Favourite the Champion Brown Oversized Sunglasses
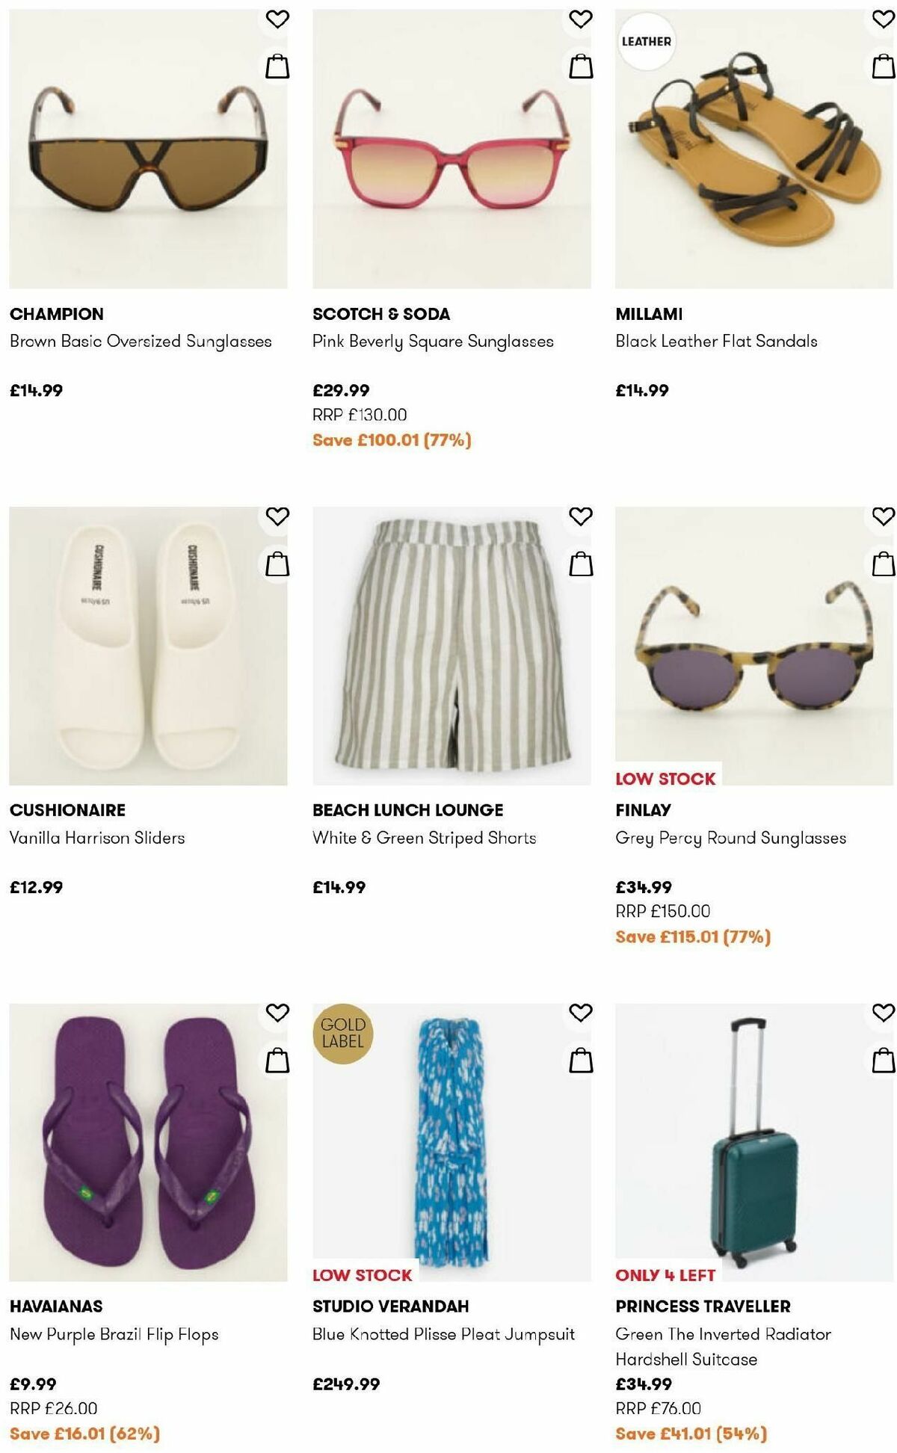This screenshot has width=897, height=1453. pos(277,21)
